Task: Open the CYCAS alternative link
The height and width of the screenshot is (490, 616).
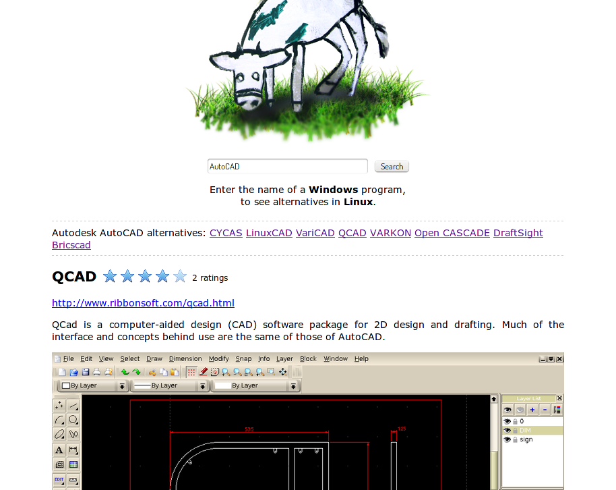Action: point(226,233)
